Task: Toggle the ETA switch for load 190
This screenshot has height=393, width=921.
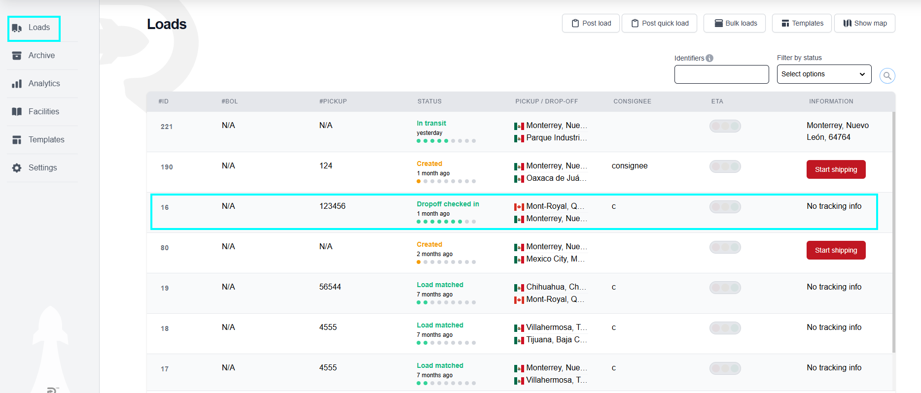Action: [725, 166]
